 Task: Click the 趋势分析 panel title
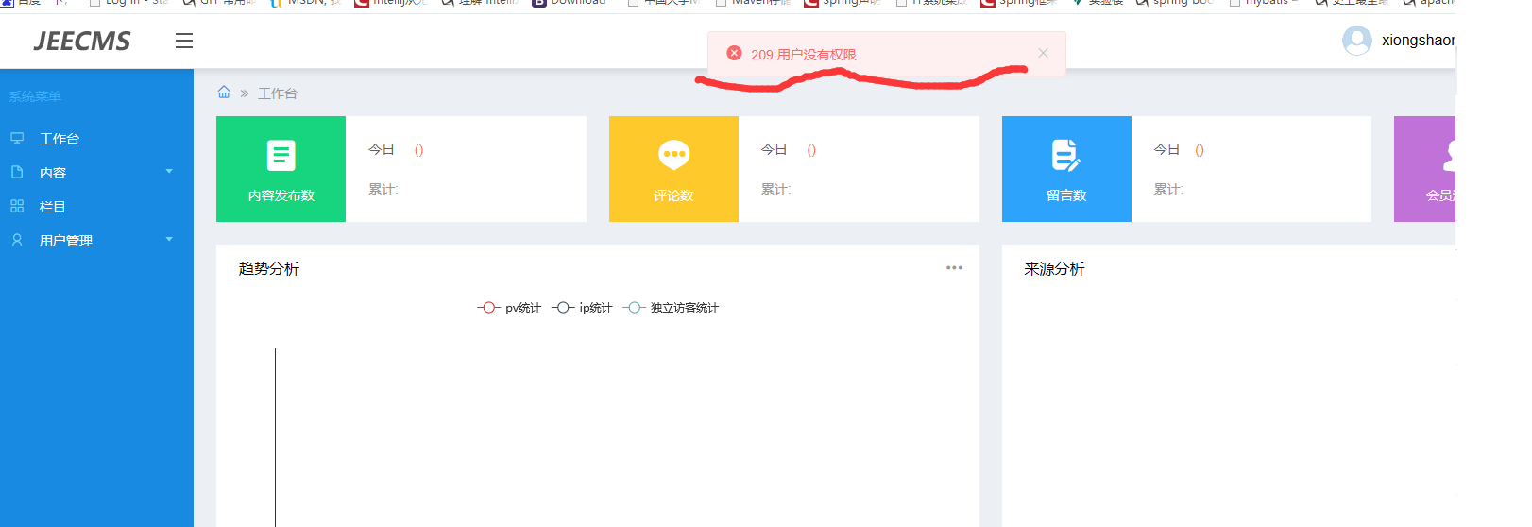click(269, 269)
